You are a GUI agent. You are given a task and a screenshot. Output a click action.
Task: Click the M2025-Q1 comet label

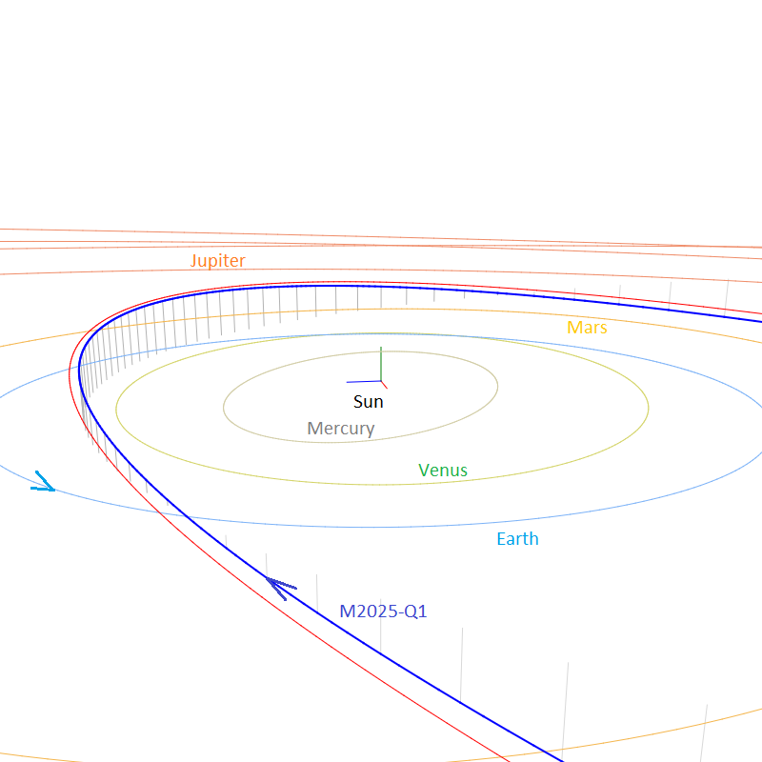[x=383, y=612]
